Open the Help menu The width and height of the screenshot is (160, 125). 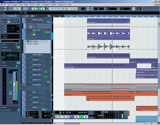tap(70, 5)
